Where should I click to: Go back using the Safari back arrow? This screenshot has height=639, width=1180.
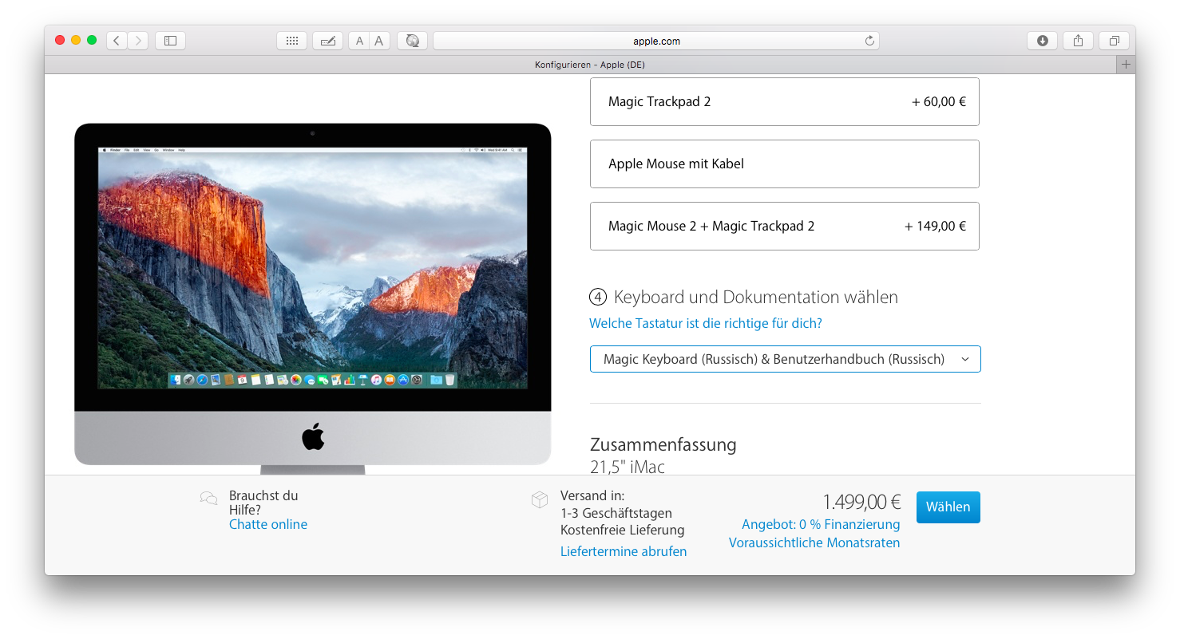117,41
